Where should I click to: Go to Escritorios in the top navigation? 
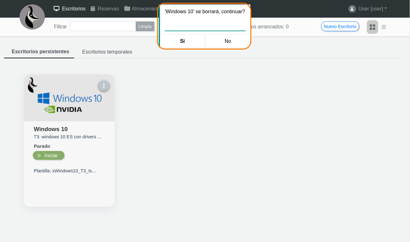tap(70, 9)
